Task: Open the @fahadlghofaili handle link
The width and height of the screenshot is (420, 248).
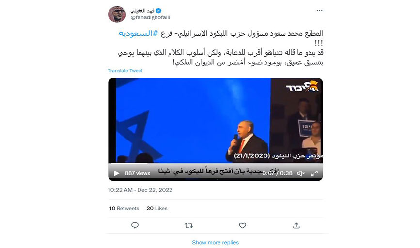Action: pos(150,17)
